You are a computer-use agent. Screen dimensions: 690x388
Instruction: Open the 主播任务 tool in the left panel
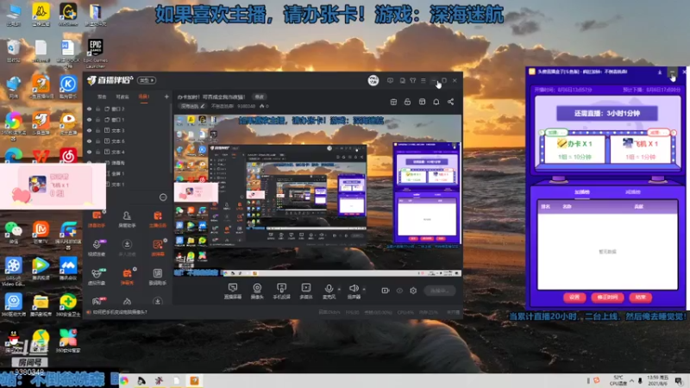(x=158, y=219)
